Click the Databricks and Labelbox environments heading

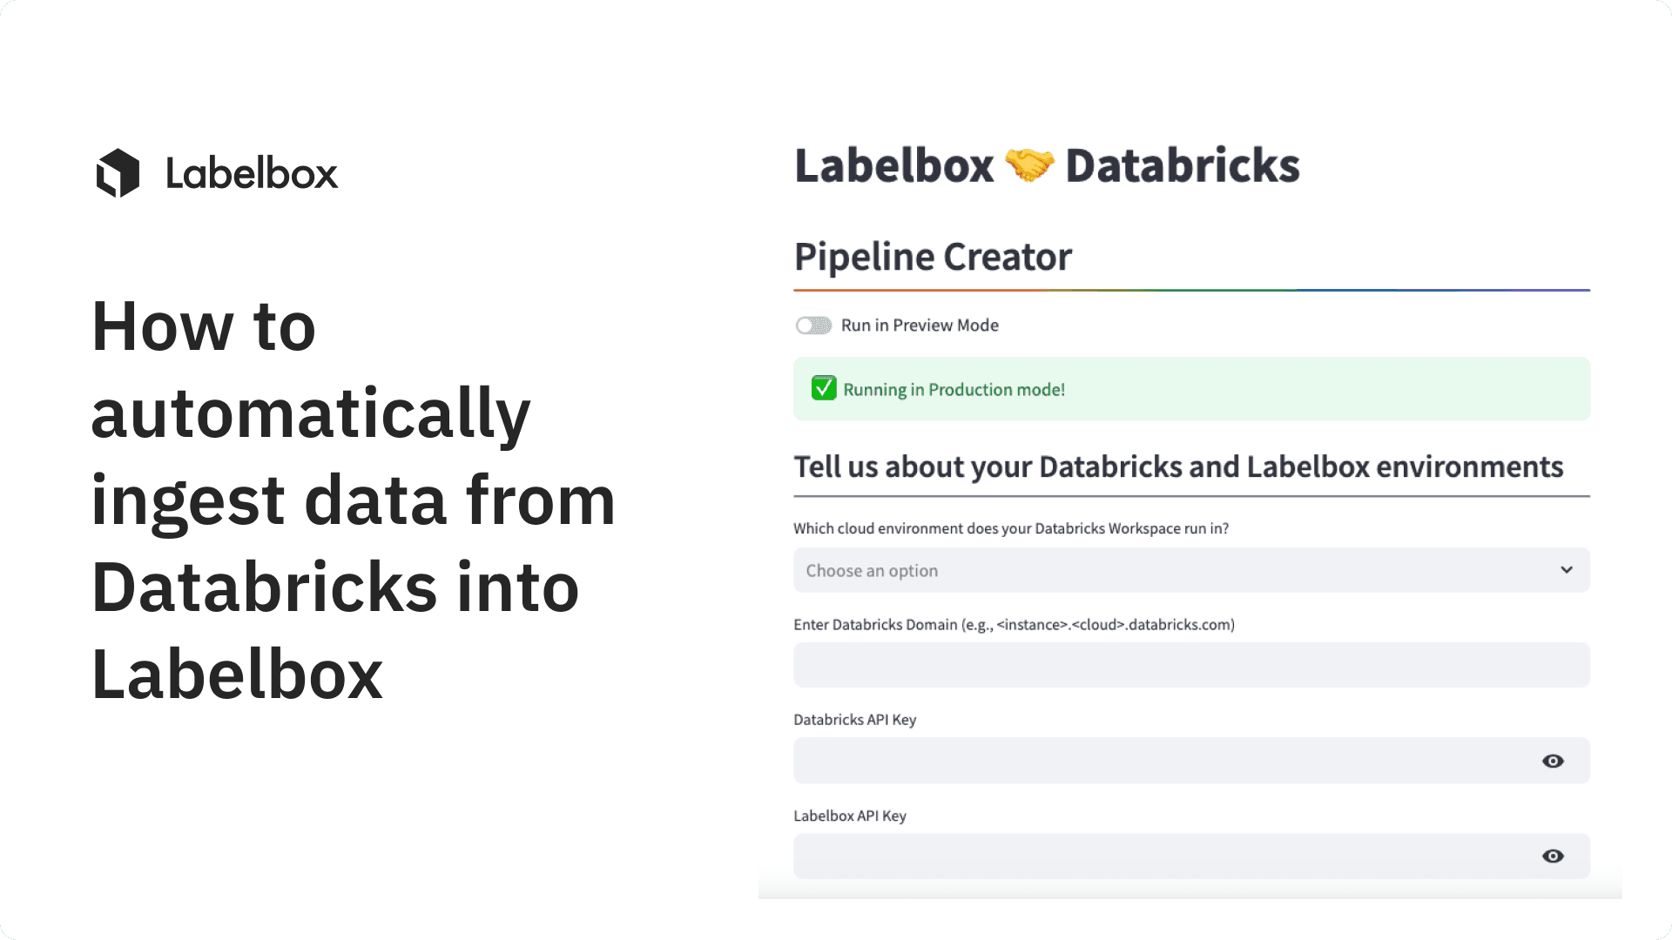click(1178, 467)
